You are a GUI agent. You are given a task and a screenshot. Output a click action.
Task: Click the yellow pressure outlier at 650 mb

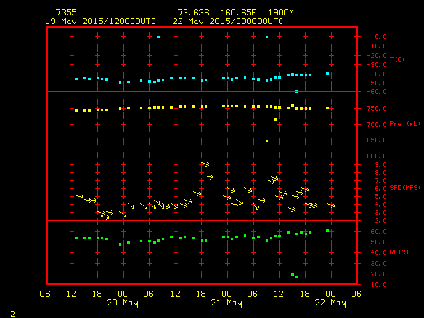click(x=267, y=141)
